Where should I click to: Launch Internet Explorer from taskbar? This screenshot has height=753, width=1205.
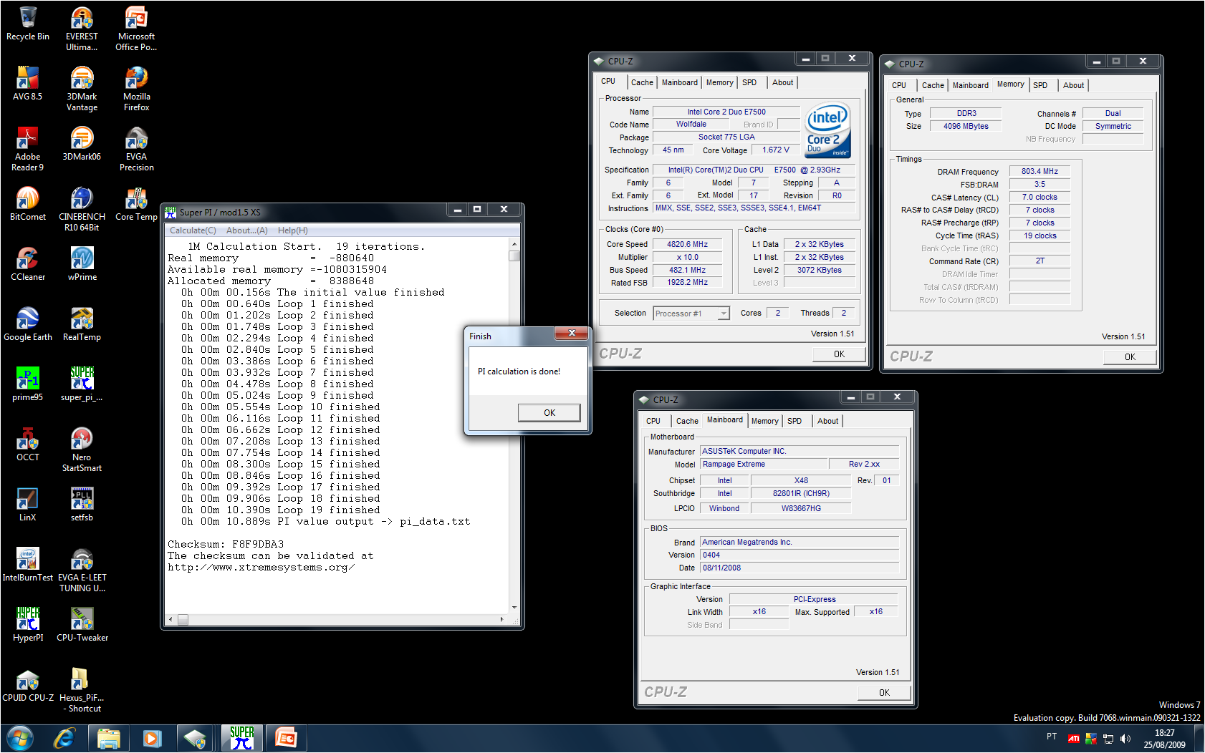(x=64, y=738)
